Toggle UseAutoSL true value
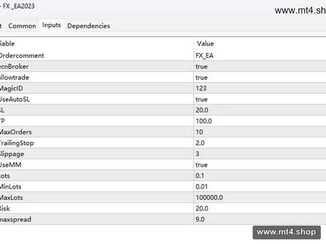This screenshot has width=326, height=244. click(260, 99)
